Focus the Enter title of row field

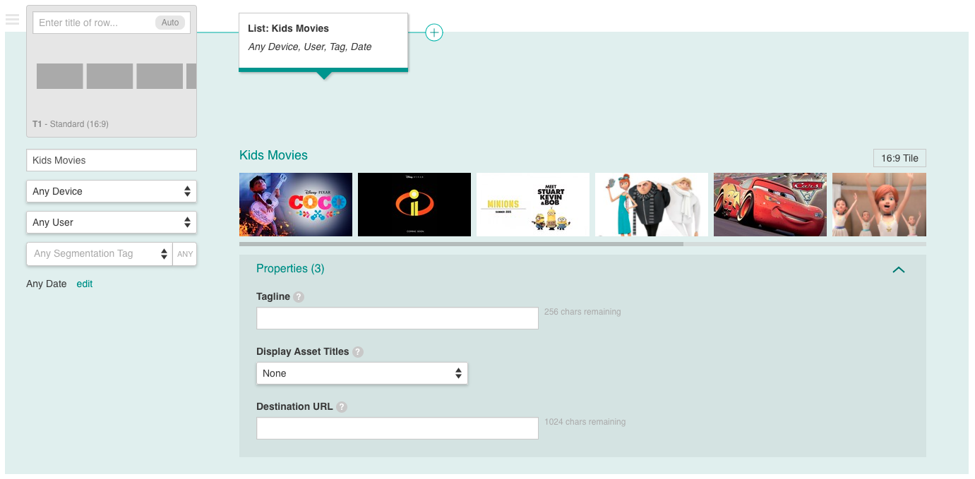(x=112, y=23)
